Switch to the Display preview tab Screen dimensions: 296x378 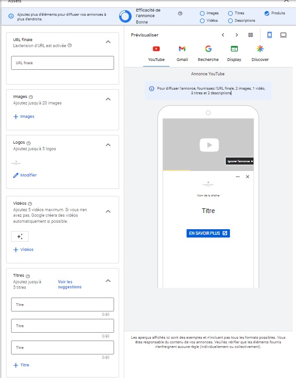pos(234,54)
